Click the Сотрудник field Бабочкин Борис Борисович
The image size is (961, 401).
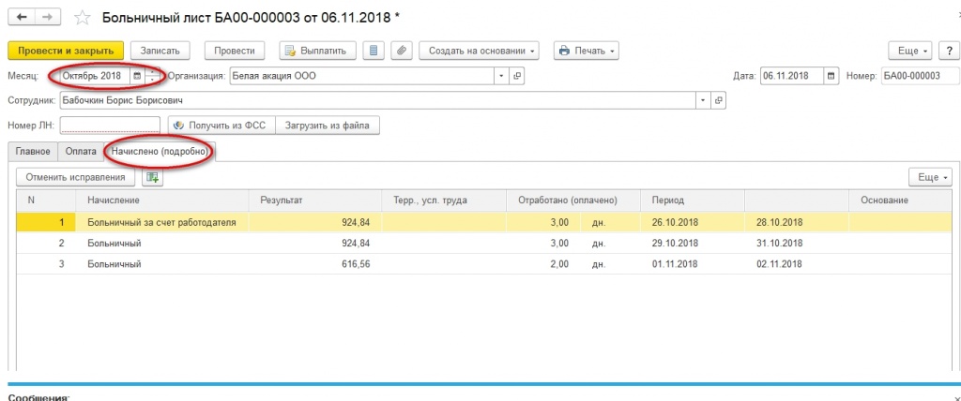point(377,100)
